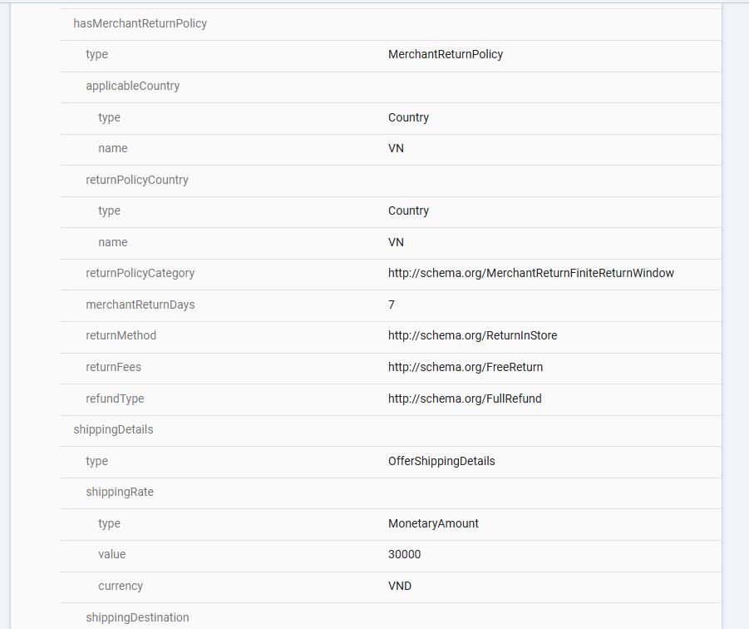Select the merchantReturnDays value 7
Image resolution: width=749 pixels, height=629 pixels.
[x=392, y=305]
